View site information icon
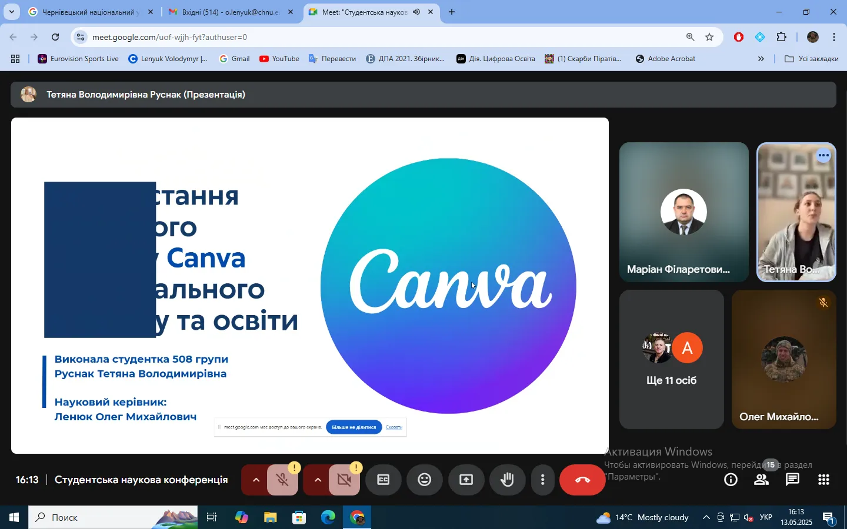The height and width of the screenshot is (529, 847). coord(81,37)
